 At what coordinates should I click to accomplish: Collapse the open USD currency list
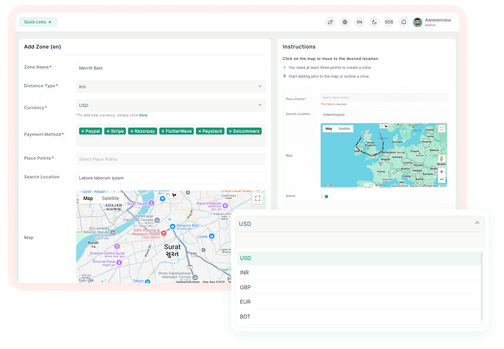(x=477, y=223)
